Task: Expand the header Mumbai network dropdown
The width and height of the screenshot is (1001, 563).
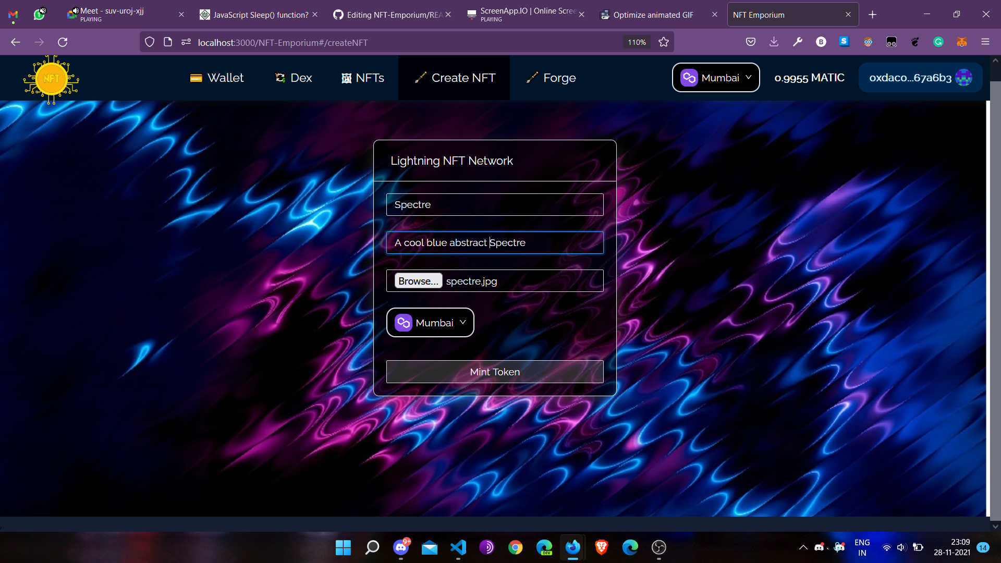Action: (x=716, y=78)
